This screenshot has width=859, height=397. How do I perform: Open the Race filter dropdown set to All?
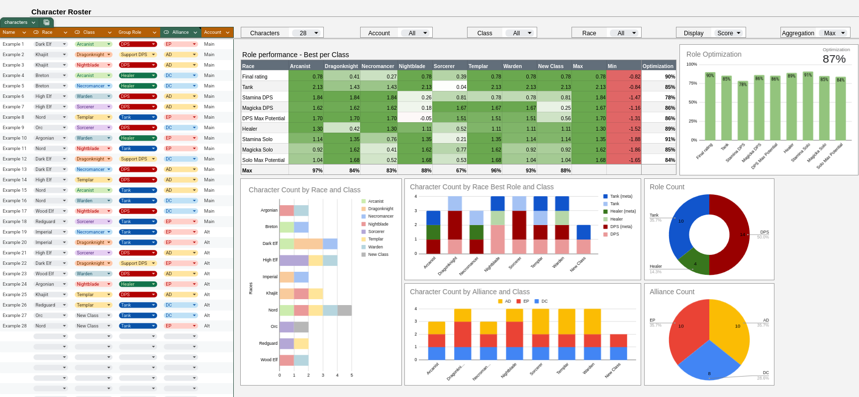[625, 33]
